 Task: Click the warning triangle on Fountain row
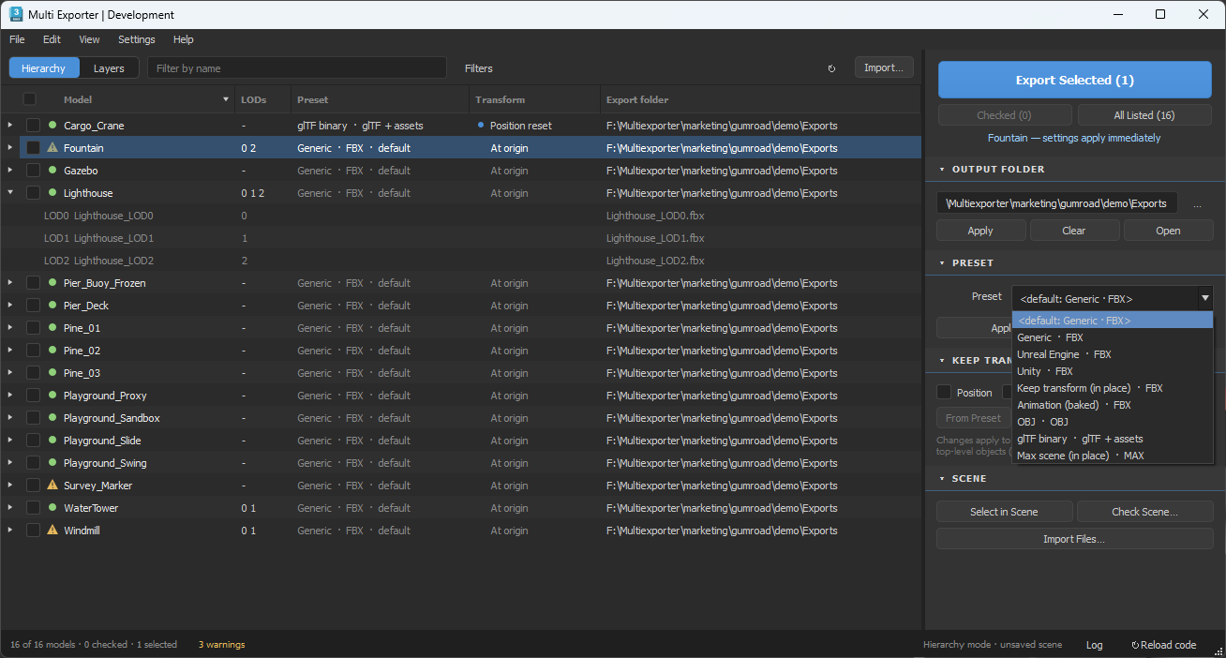click(x=52, y=148)
